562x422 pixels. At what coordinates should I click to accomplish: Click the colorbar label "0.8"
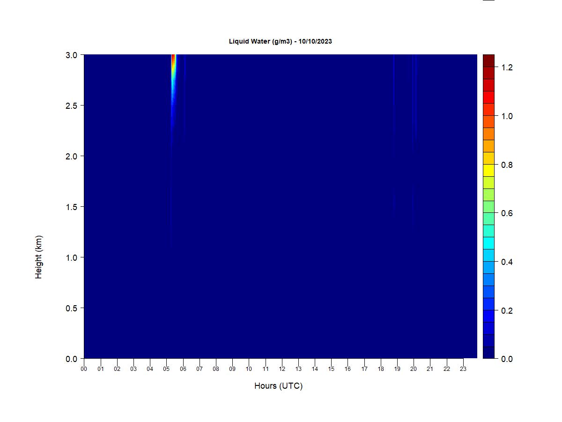pyautogui.click(x=507, y=165)
